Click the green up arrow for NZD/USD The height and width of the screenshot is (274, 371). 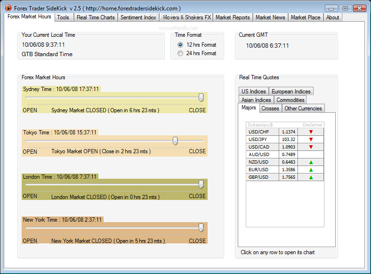point(311,162)
